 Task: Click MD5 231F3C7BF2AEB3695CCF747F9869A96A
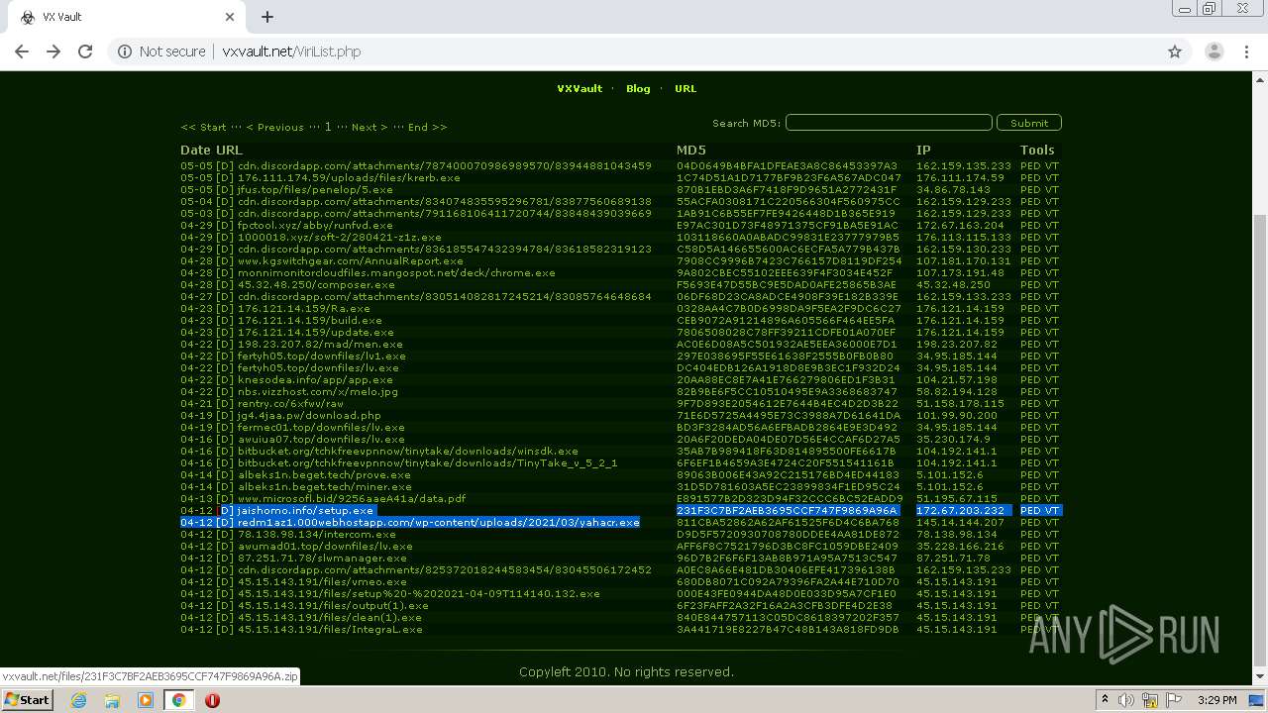787,510
